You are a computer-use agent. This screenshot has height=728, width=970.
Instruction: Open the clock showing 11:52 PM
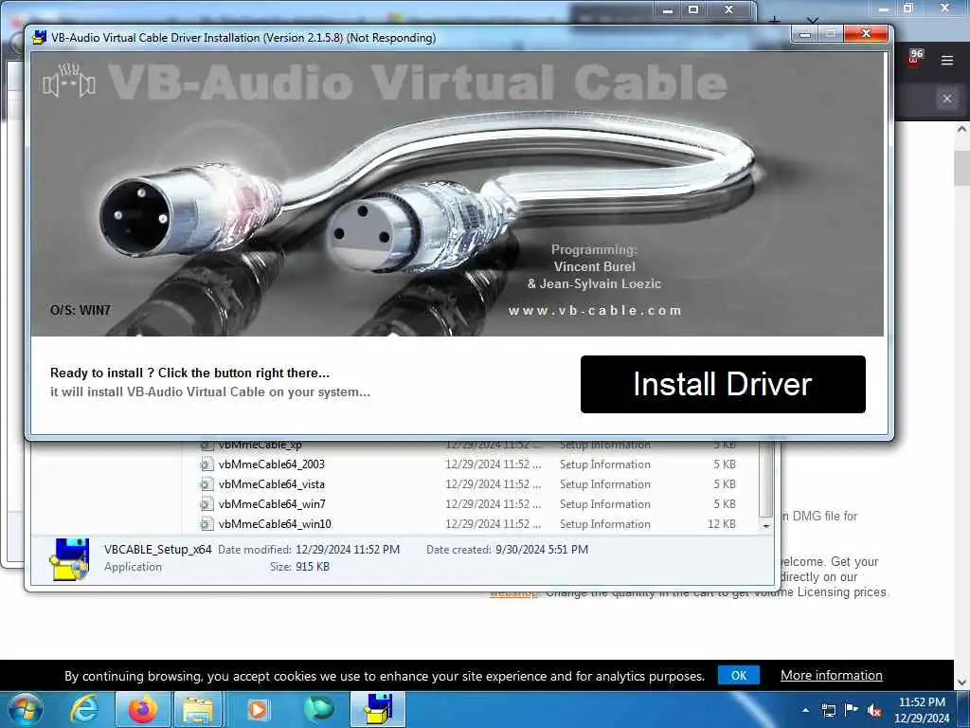[x=922, y=709]
